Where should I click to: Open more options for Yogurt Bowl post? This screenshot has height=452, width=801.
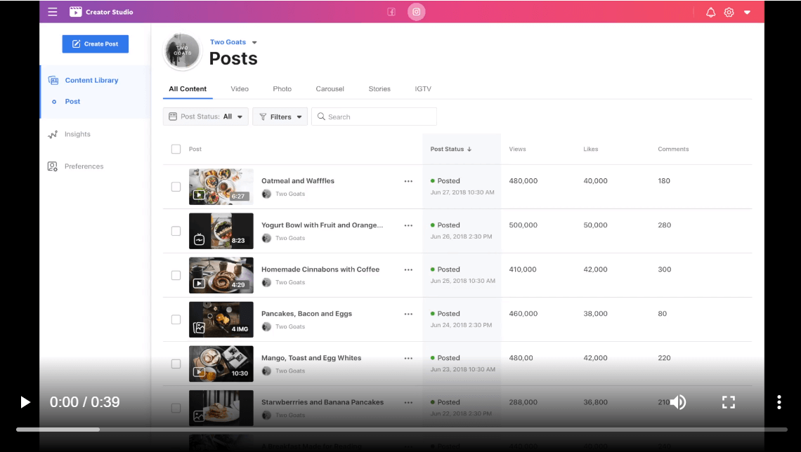click(408, 225)
